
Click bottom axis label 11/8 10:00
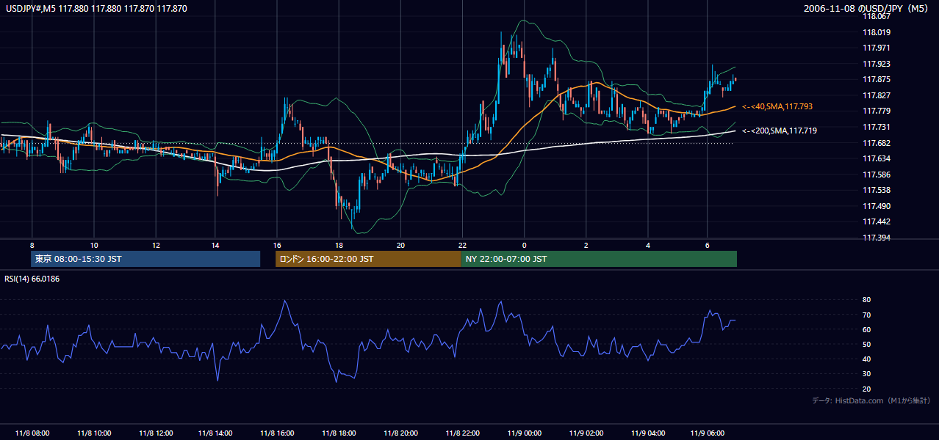point(93,433)
